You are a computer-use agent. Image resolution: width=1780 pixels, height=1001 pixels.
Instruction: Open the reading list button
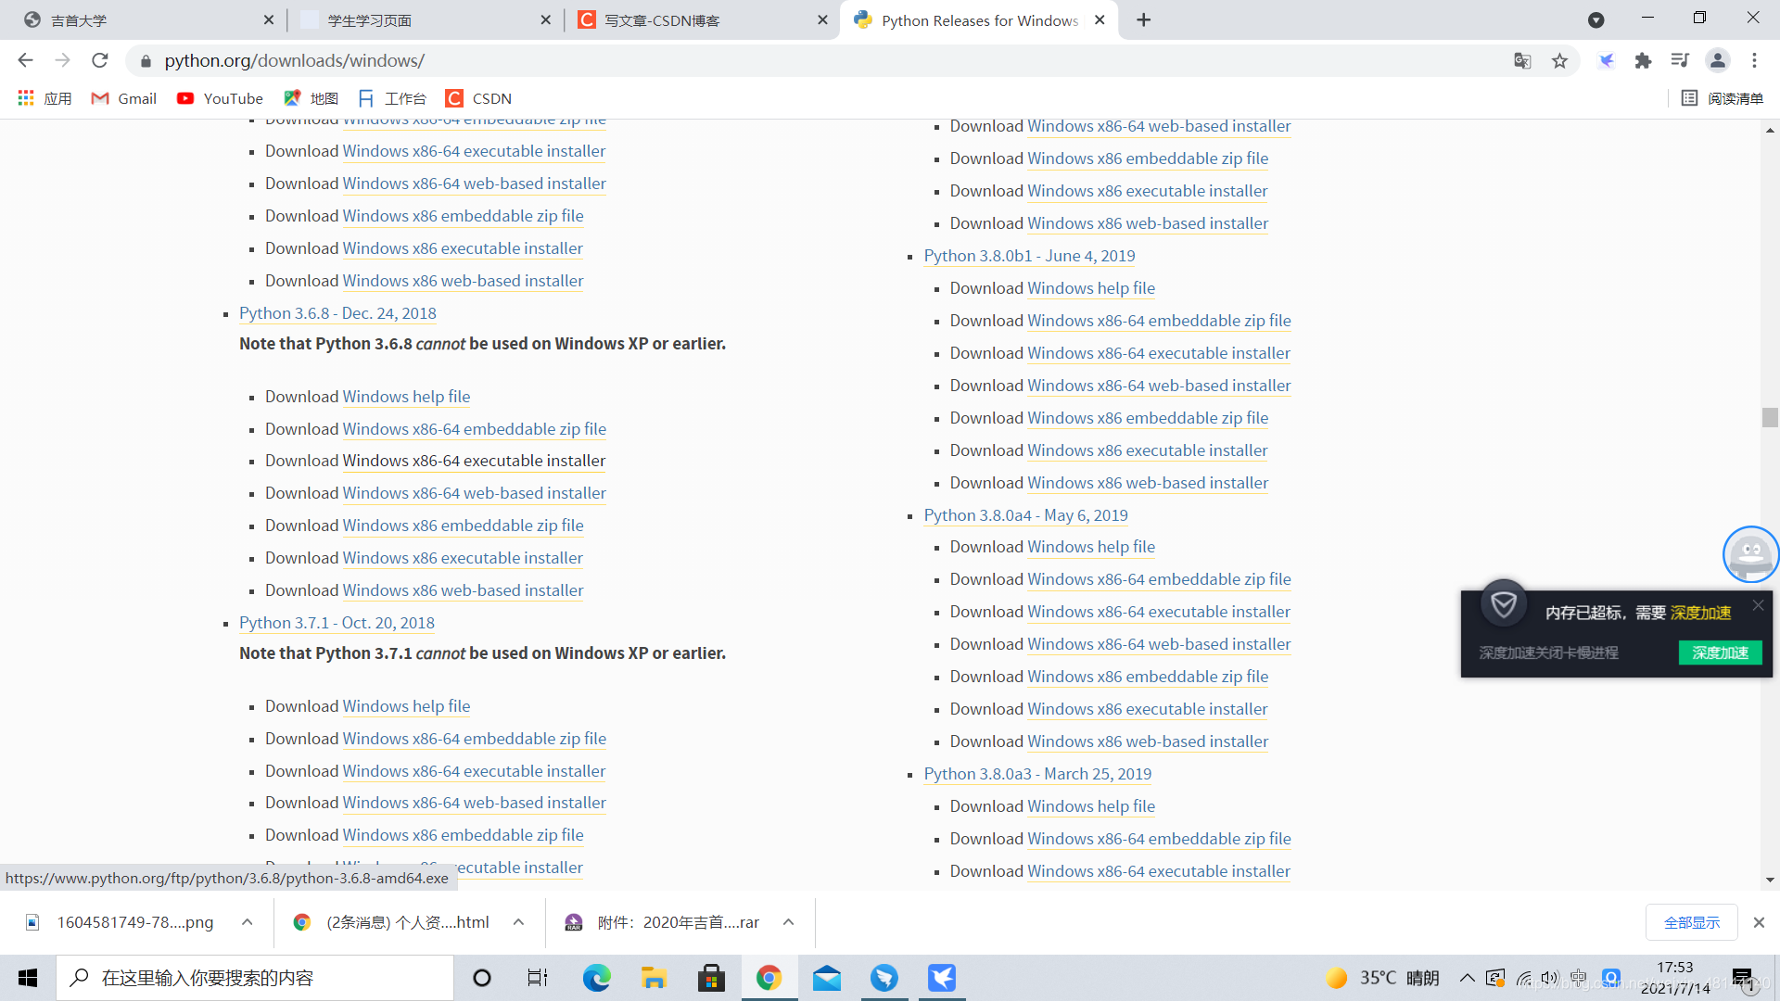coord(1723,98)
